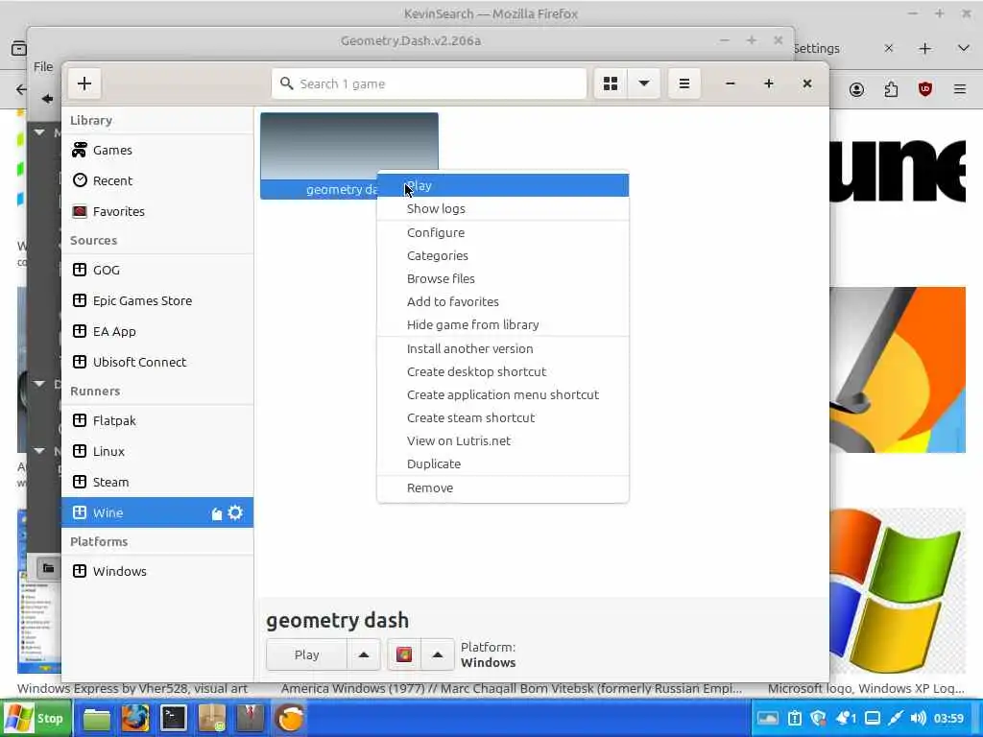Select Epic Games Store source
Screen dimensions: 983x737
tap(157, 300)
